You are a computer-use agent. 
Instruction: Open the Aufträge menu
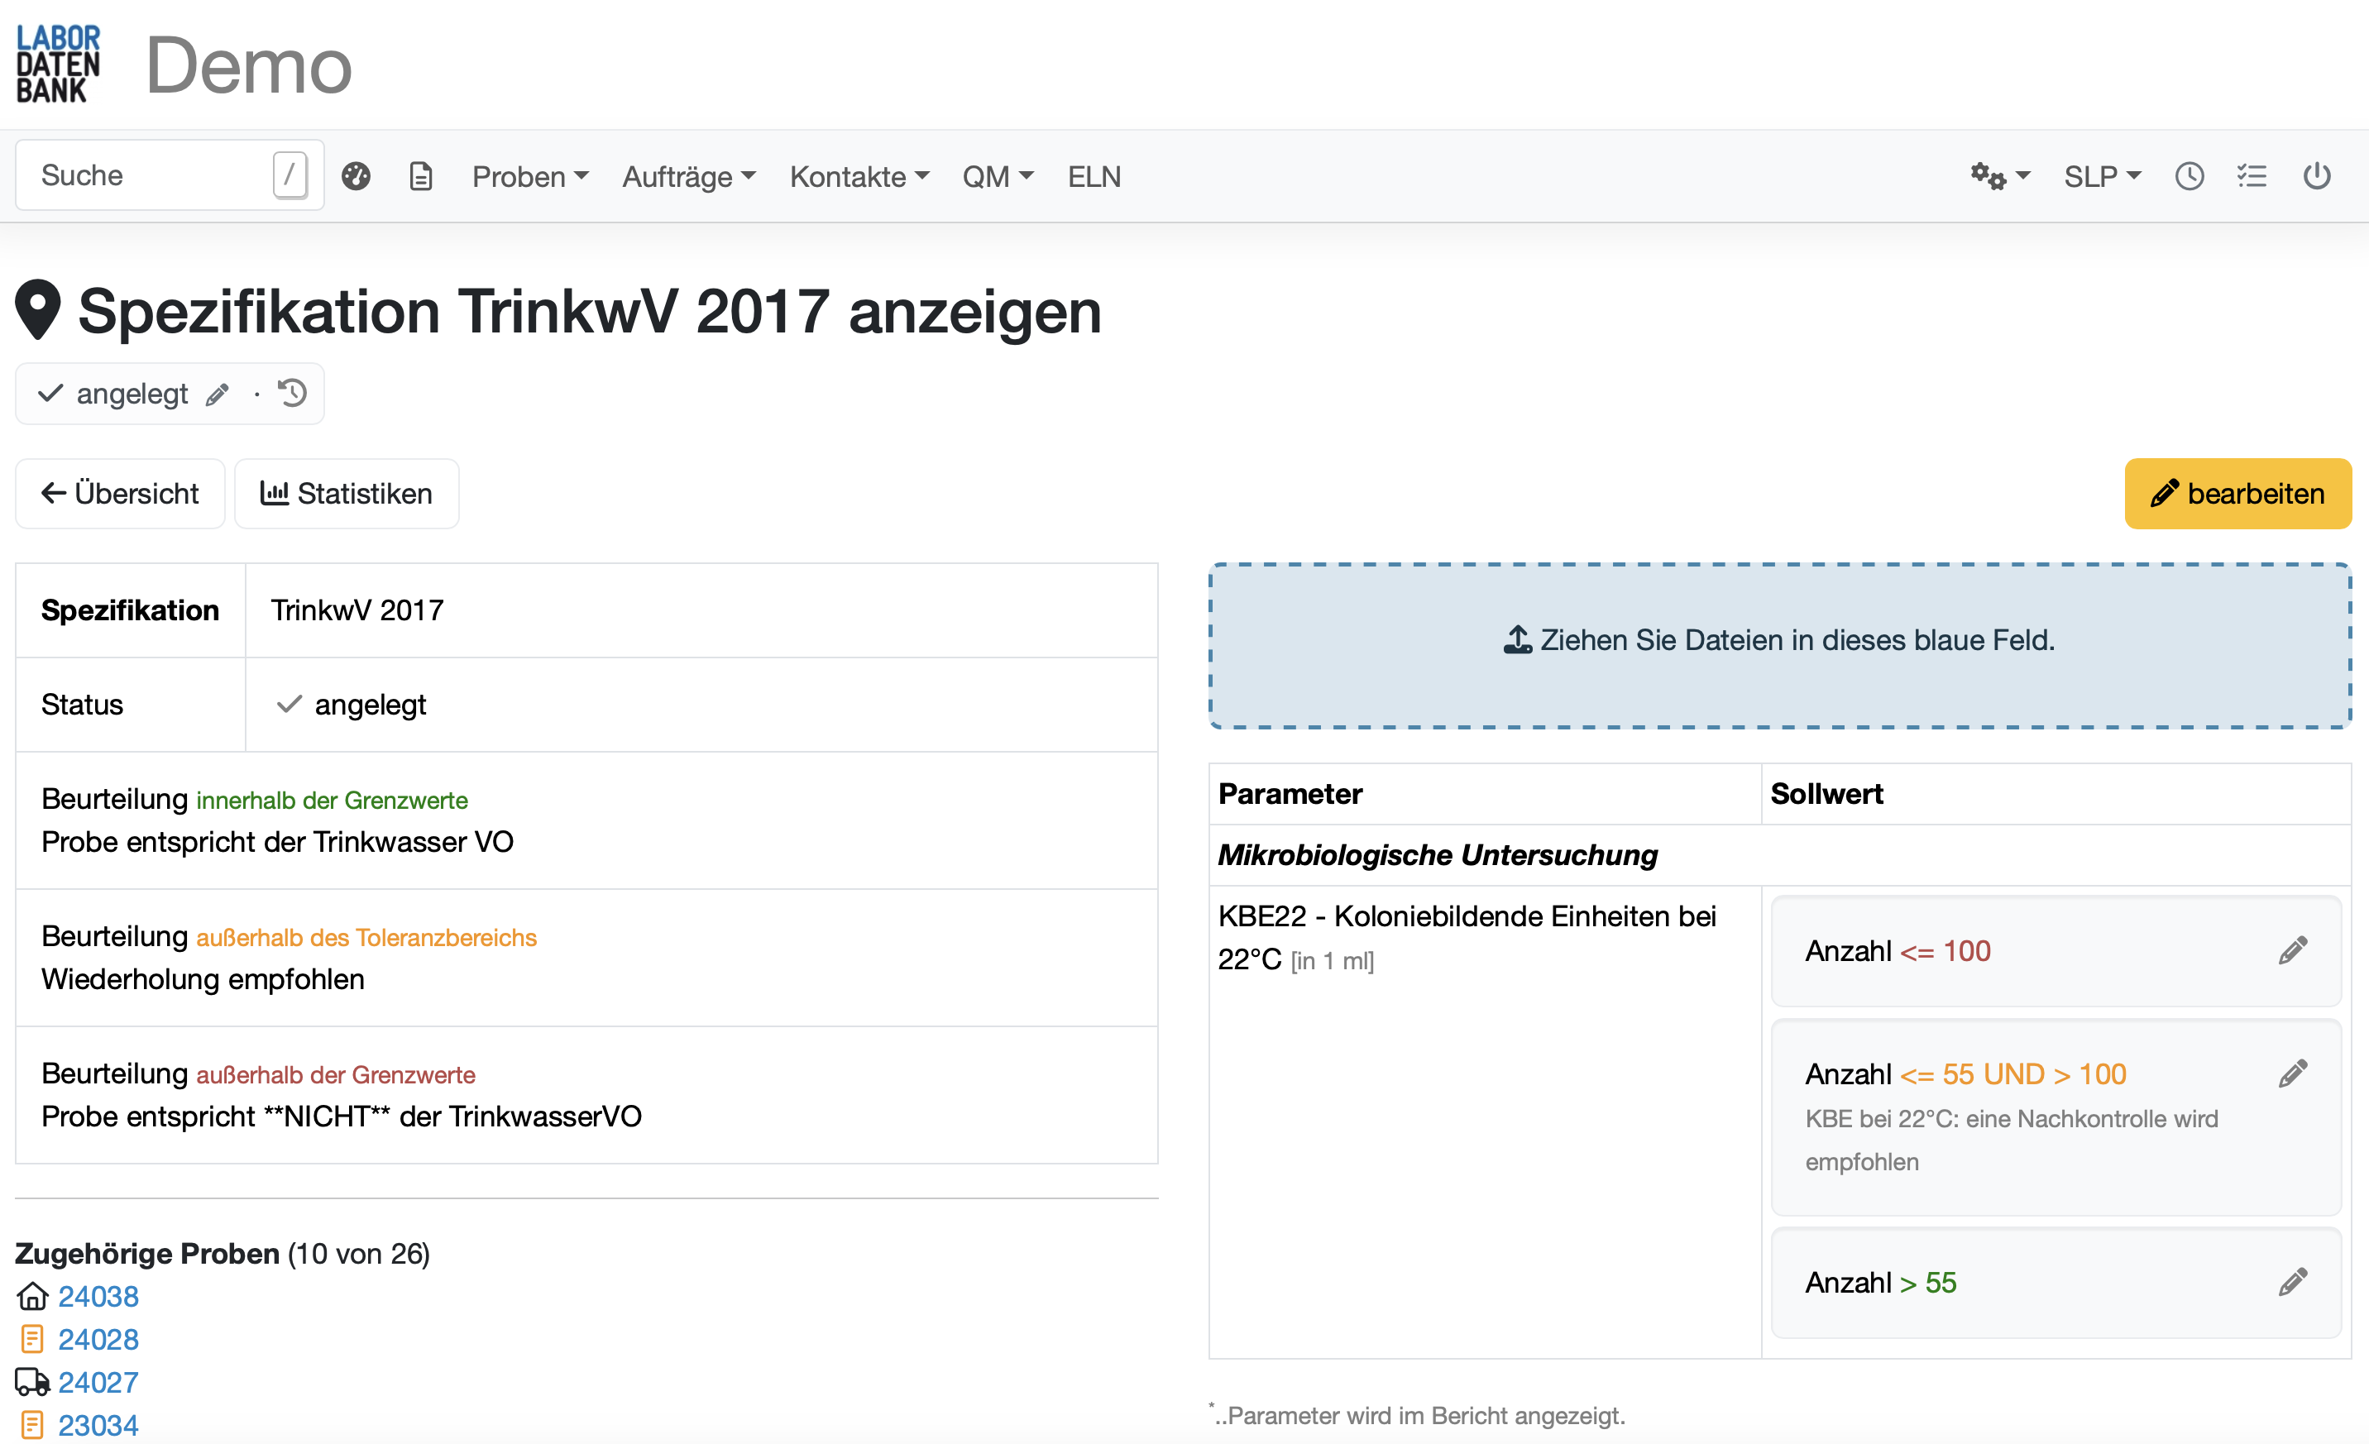coord(688,176)
